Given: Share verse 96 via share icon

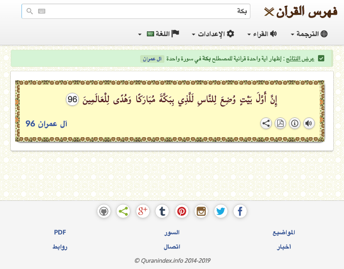Looking at the screenshot, I should 266,123.
